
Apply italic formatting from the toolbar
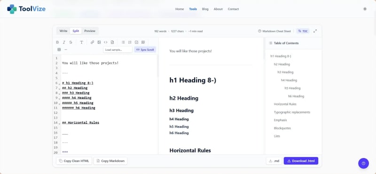click(x=64, y=42)
